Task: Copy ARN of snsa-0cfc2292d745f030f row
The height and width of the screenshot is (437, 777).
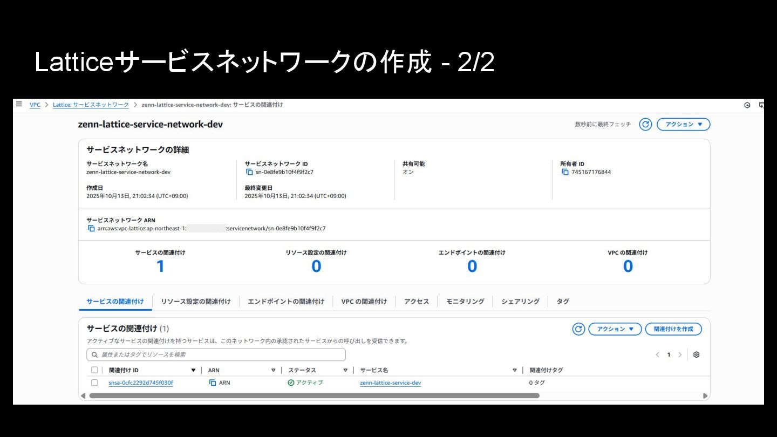Action: tap(213, 383)
